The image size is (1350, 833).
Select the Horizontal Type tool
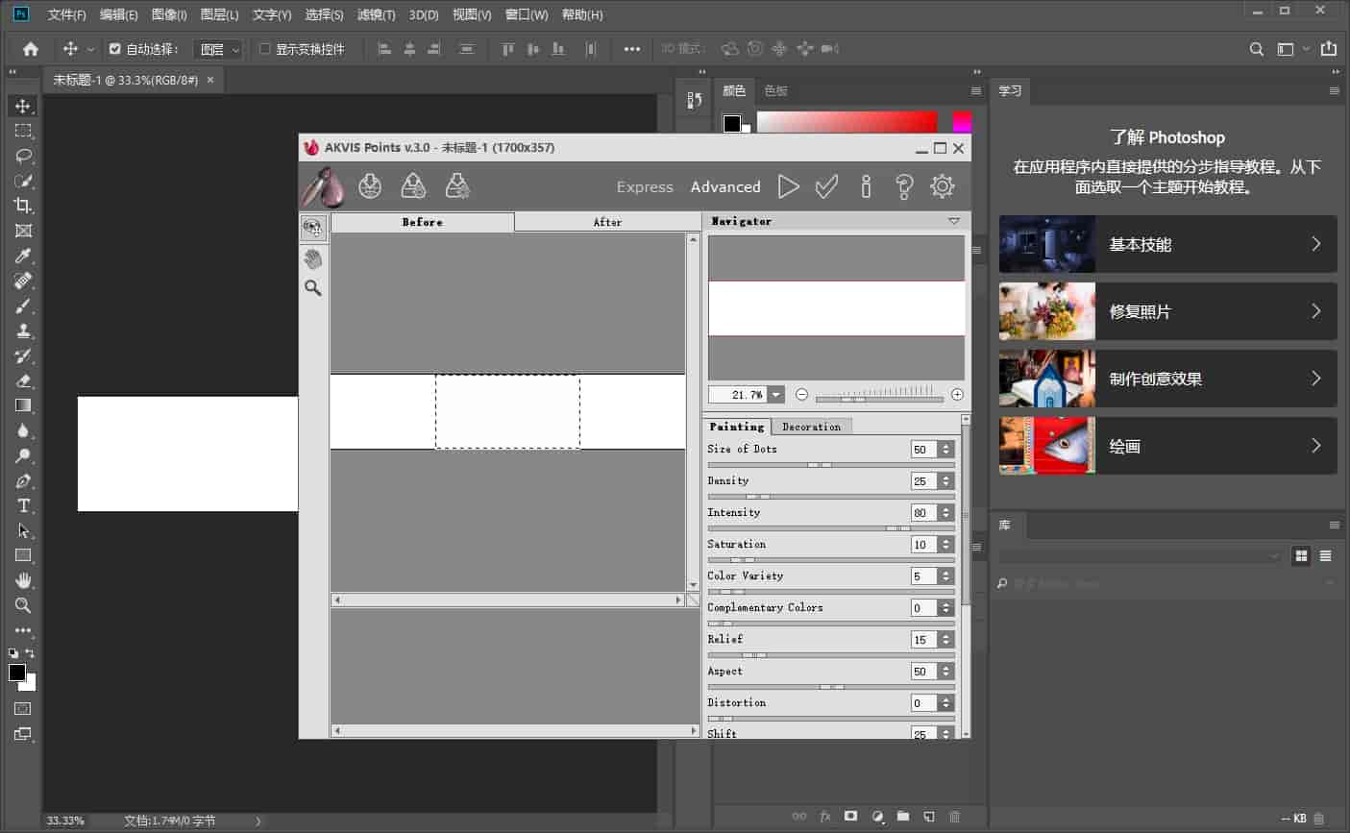click(23, 505)
